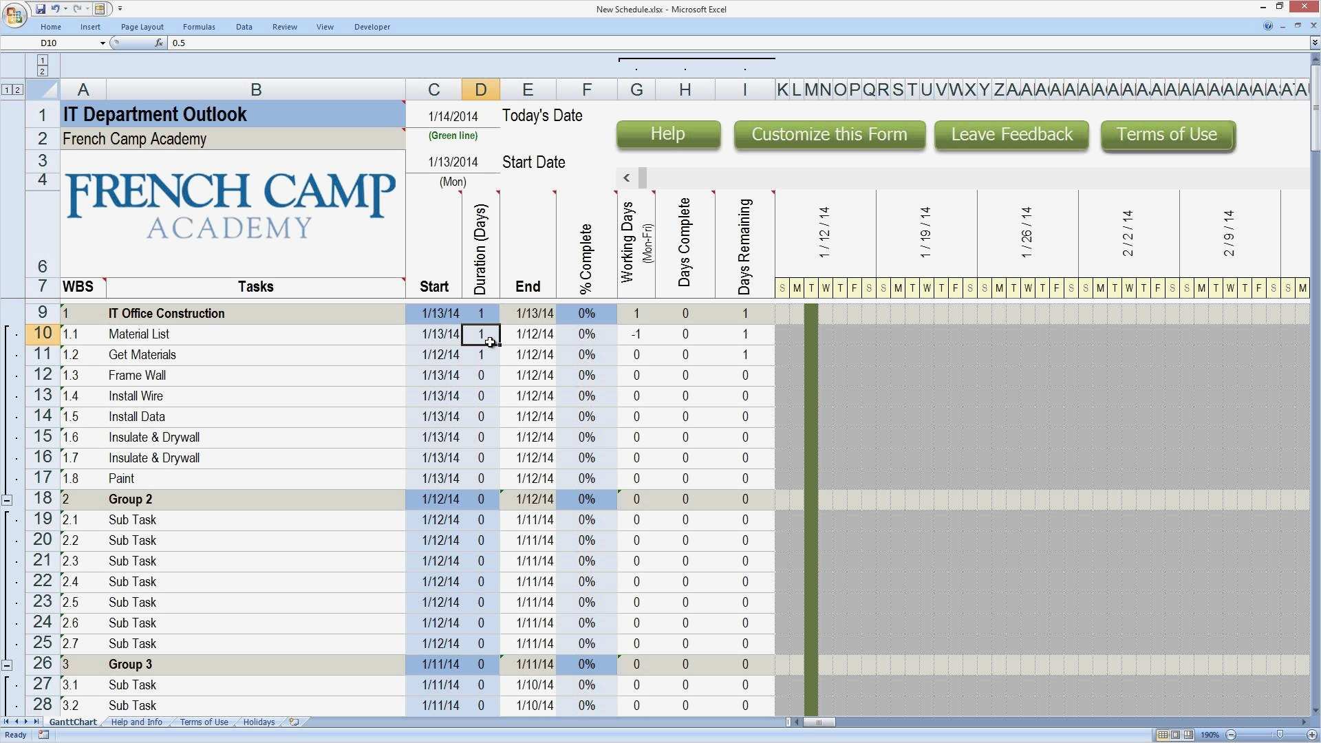The image size is (1321, 743).
Task: Open Customize Quick Access Toolbar dropdown
Action: [120, 9]
